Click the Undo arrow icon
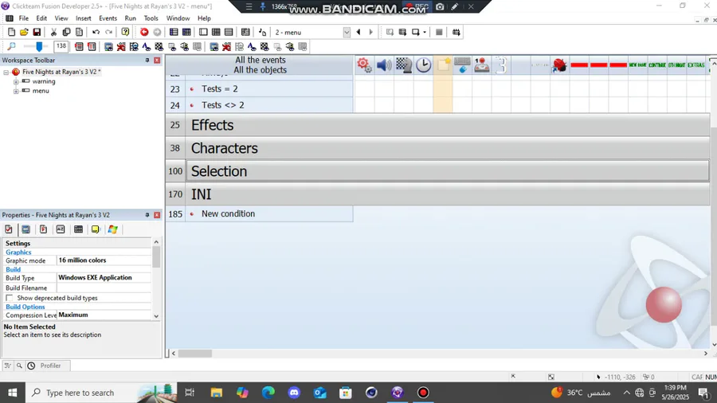 click(x=96, y=32)
